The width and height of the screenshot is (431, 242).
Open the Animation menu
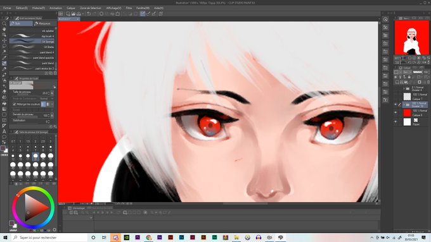pyautogui.click(x=56, y=8)
